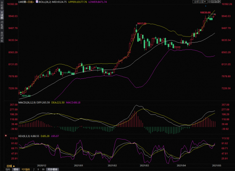Click the third small icon in top-right toolbar
Screen dimensions: 235x171
pyautogui.click(x=216, y=2)
